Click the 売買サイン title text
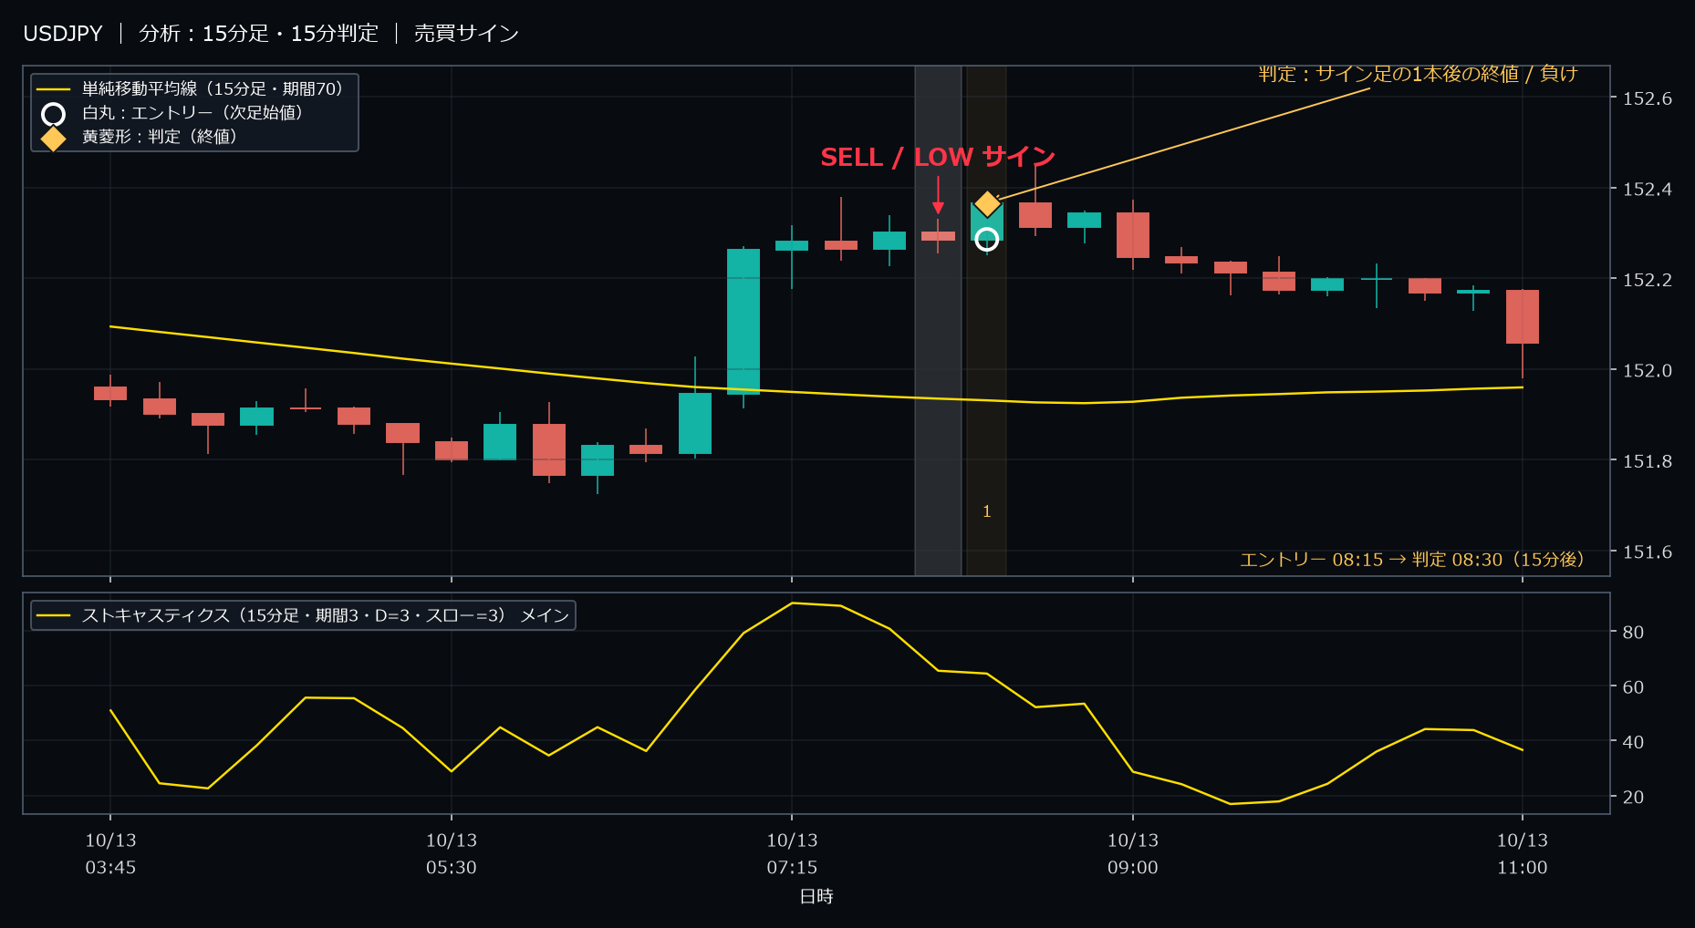Screen dimensions: 1695x928 coord(466,34)
